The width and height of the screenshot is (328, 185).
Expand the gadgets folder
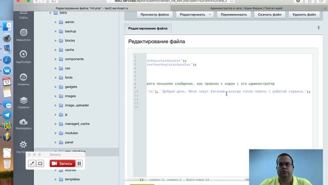pyautogui.click(x=55, y=87)
